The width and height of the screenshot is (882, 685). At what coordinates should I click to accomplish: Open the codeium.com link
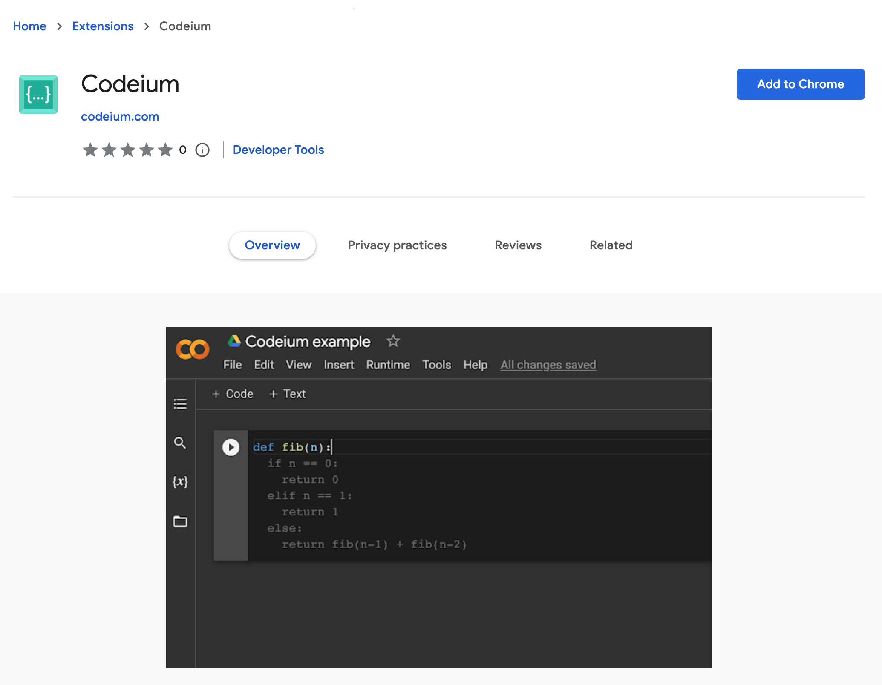click(120, 116)
